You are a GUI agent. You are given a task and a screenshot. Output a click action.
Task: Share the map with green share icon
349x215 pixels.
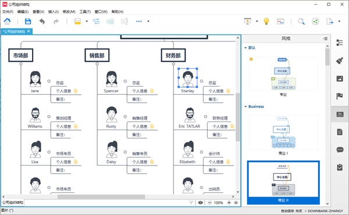[x=315, y=21]
